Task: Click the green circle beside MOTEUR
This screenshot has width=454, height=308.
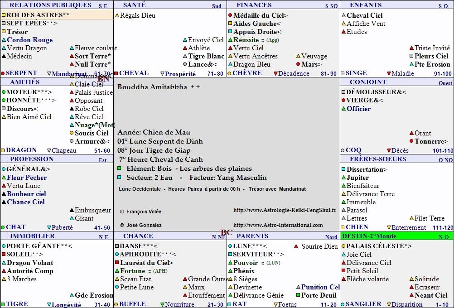Action: pos(3,92)
